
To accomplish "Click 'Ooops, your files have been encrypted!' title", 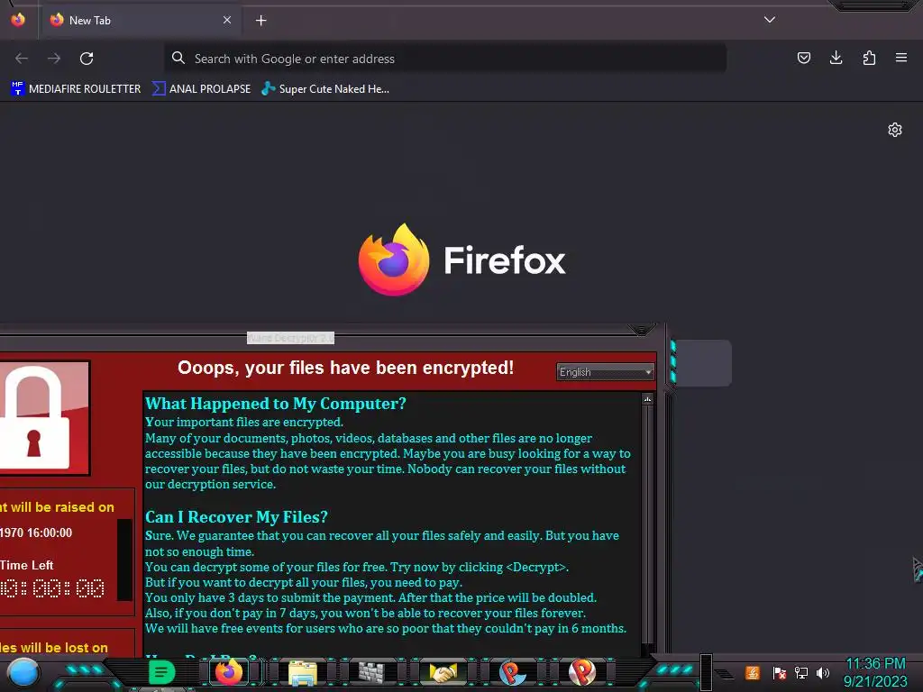I will point(345,368).
